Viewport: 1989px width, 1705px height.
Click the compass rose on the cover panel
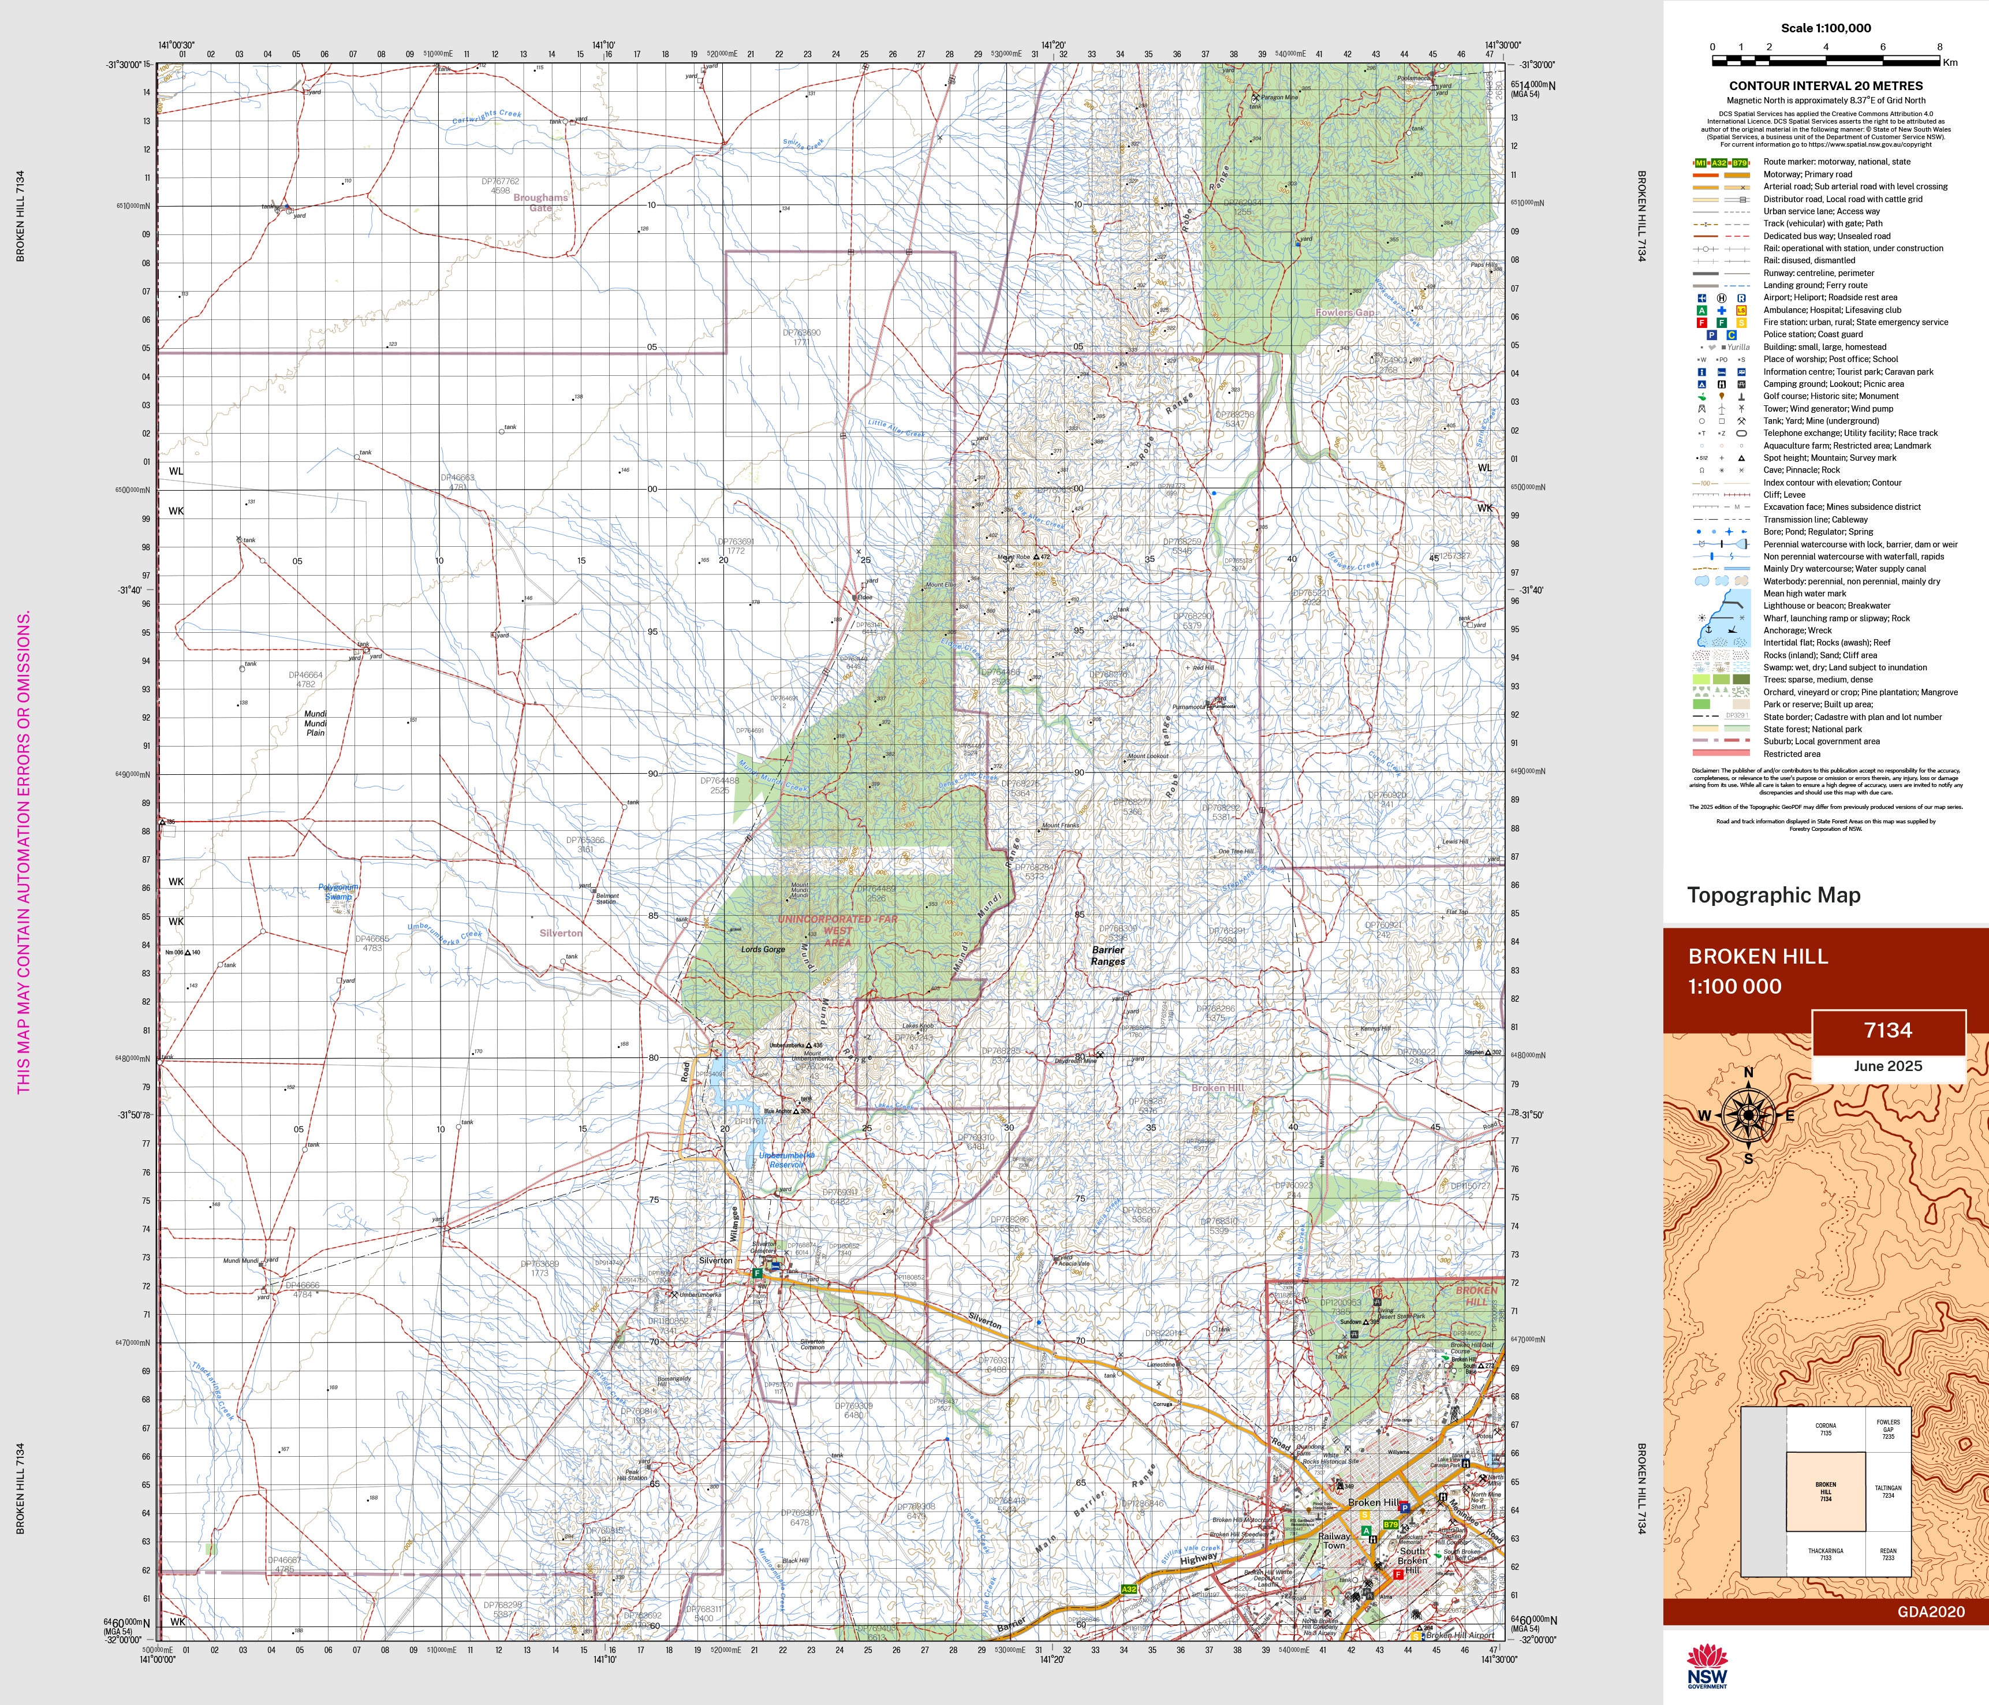pyautogui.click(x=1748, y=1115)
